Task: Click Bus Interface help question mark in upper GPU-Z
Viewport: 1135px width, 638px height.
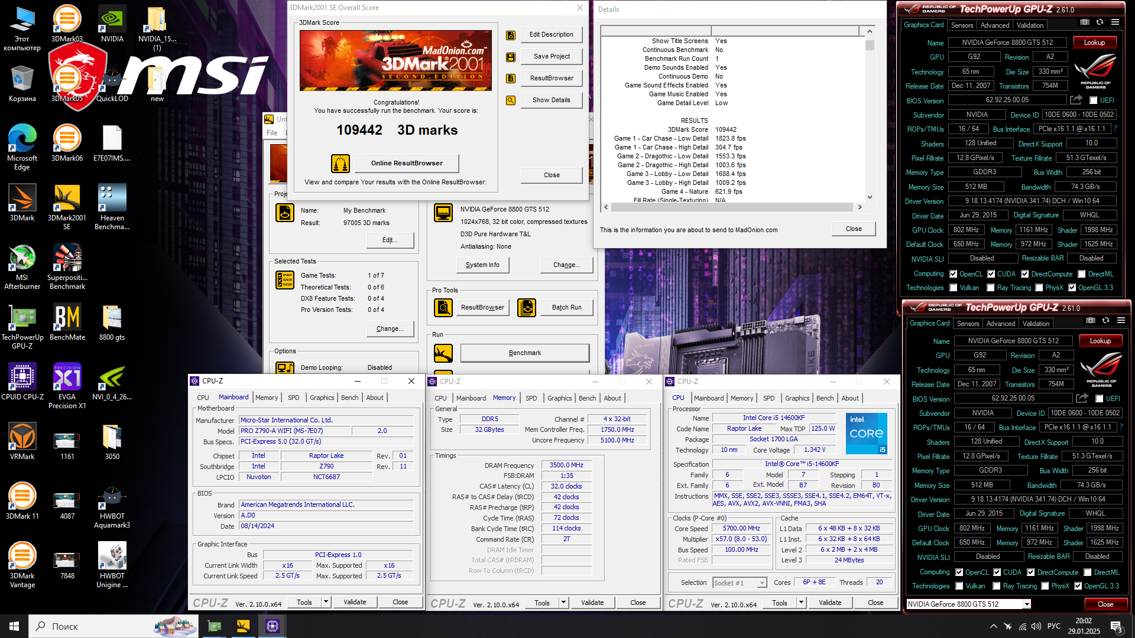Action: pyautogui.click(x=1115, y=129)
